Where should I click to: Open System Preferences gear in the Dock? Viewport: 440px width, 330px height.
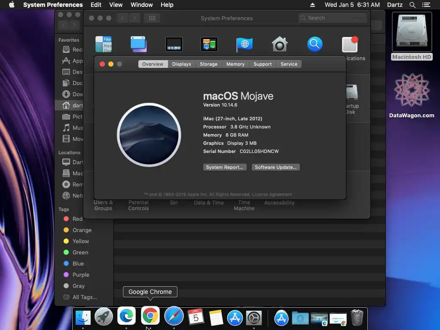[254, 318]
